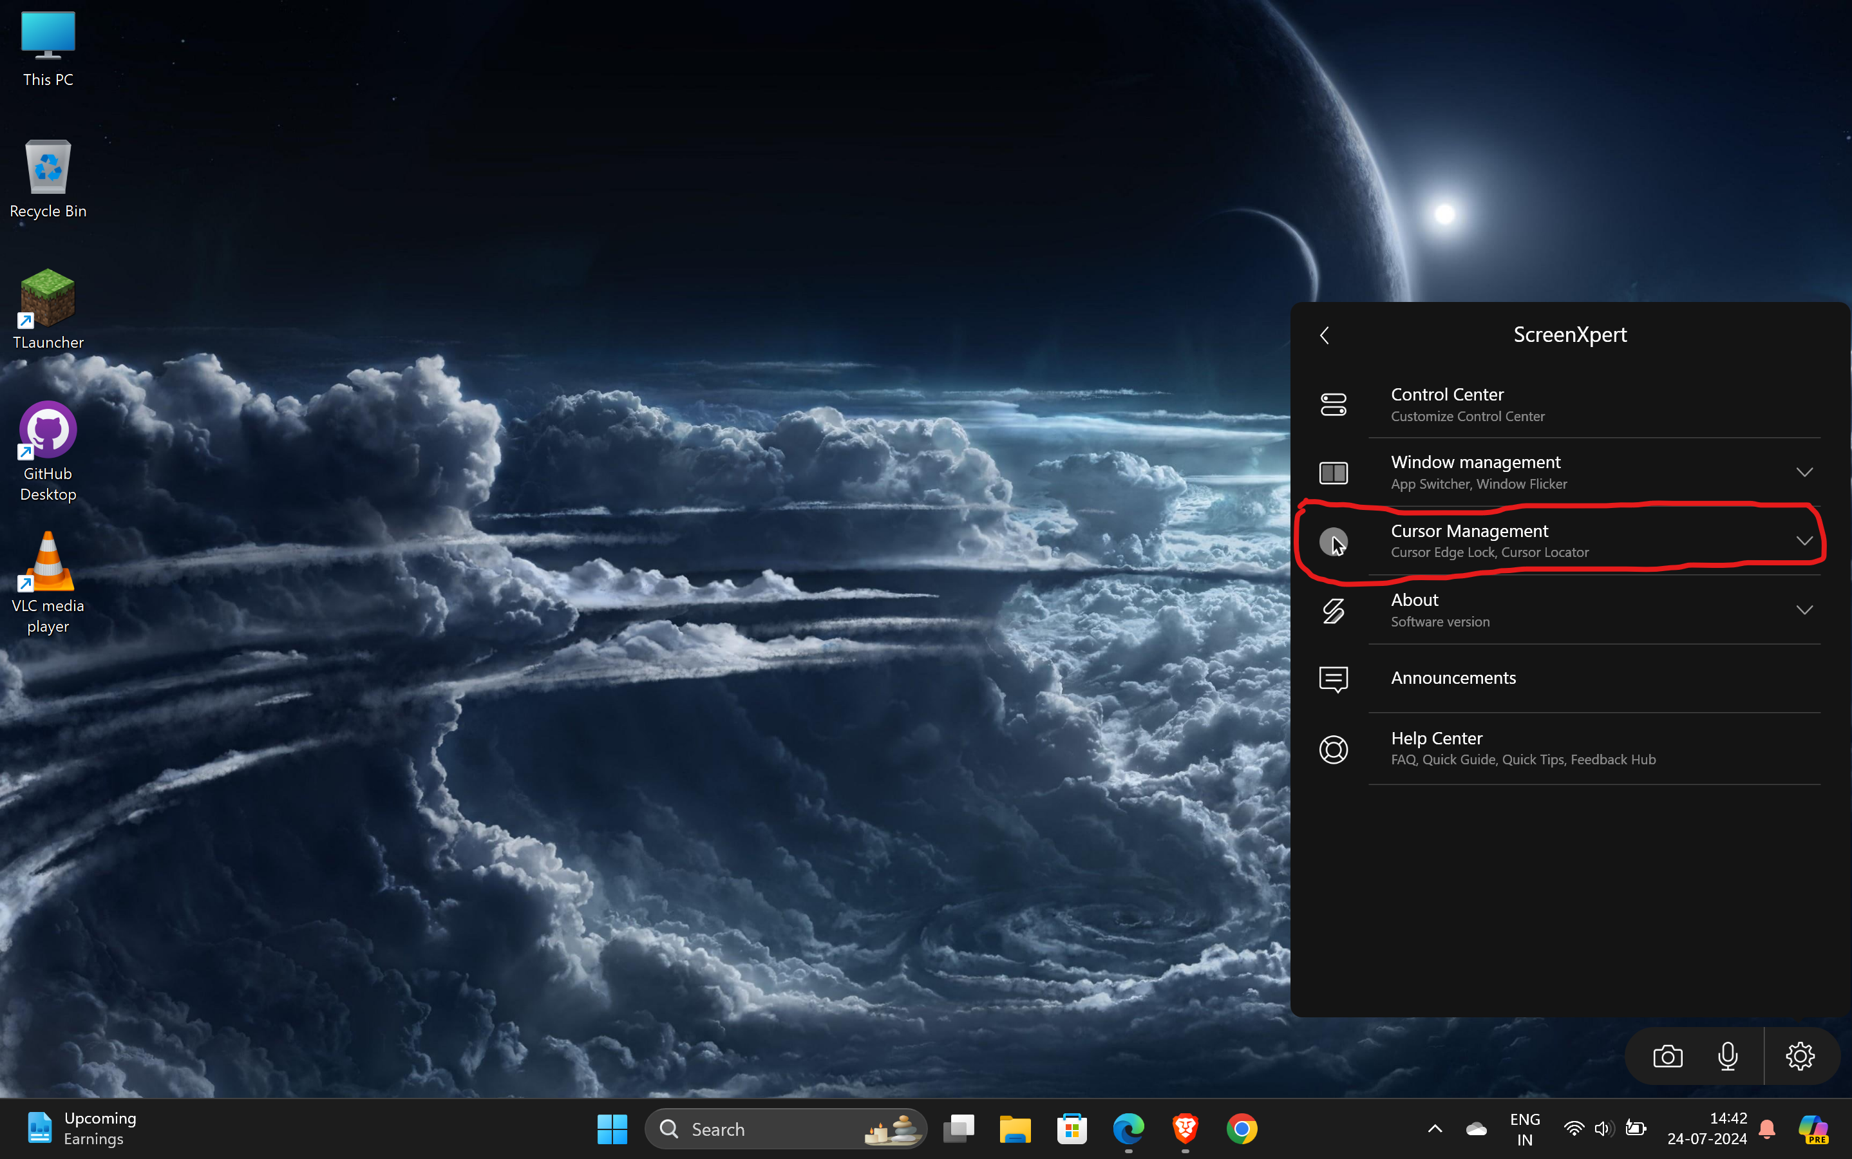Click the Help Center lifebuoy icon
Image resolution: width=1852 pixels, height=1159 pixels.
pos(1333,749)
